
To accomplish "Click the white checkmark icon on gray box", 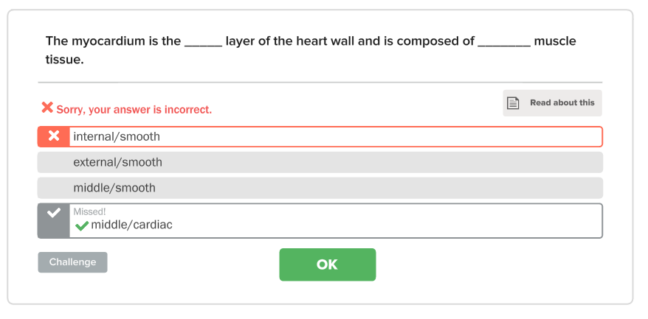I will click(x=54, y=213).
